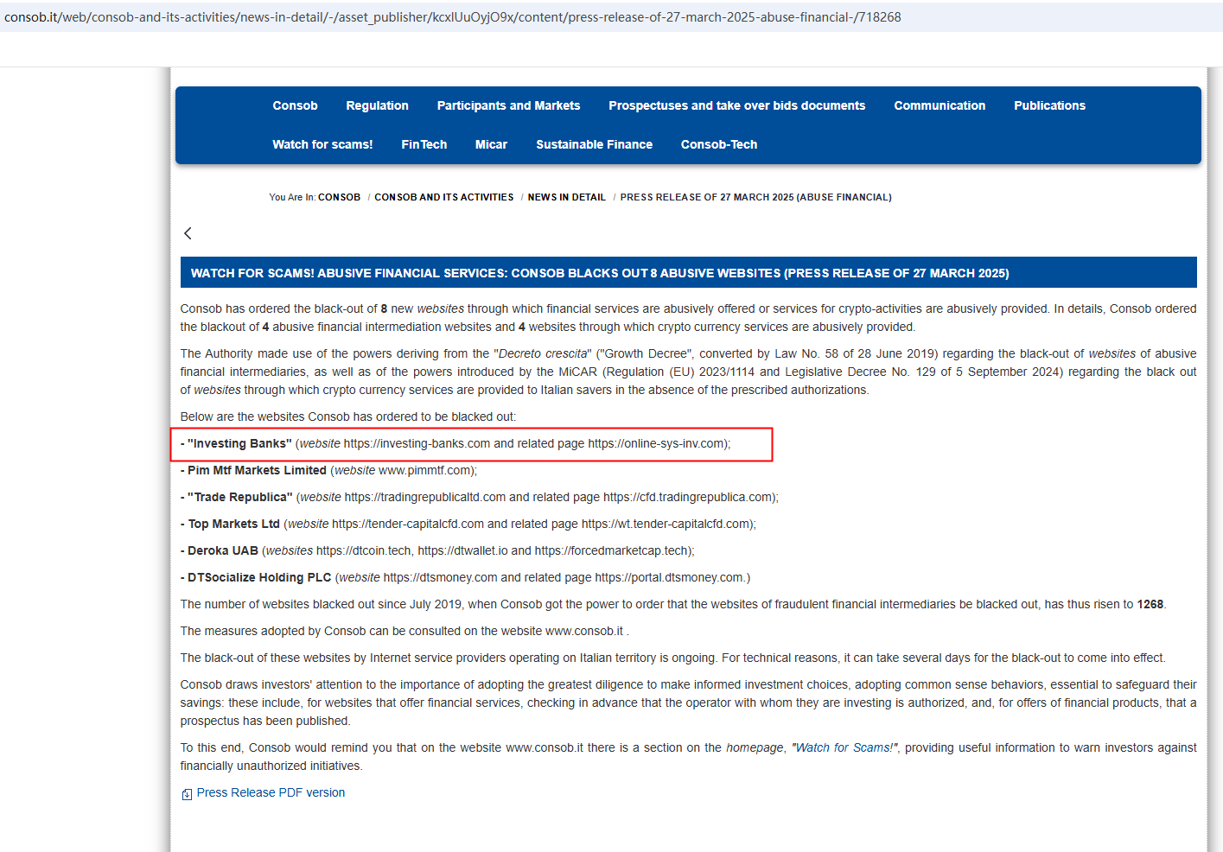Click the https://portal.dtsmoney.com URL text
This screenshot has height=852, width=1223.
[669, 577]
